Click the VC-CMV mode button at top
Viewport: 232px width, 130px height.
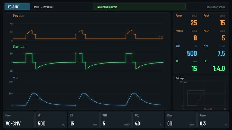(x=17, y=7)
